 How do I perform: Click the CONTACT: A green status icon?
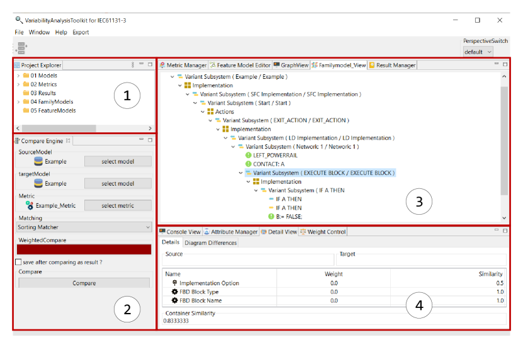click(x=248, y=164)
